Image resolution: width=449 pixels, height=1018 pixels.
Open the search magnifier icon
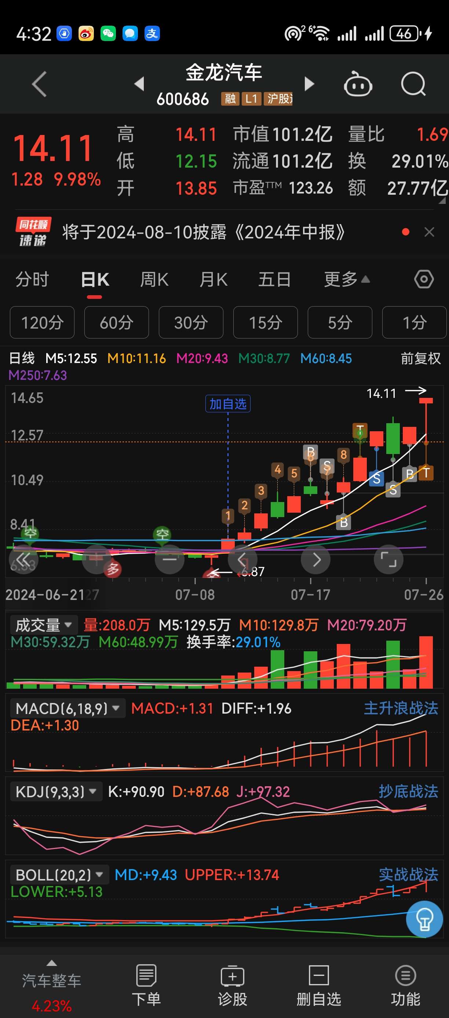click(413, 84)
